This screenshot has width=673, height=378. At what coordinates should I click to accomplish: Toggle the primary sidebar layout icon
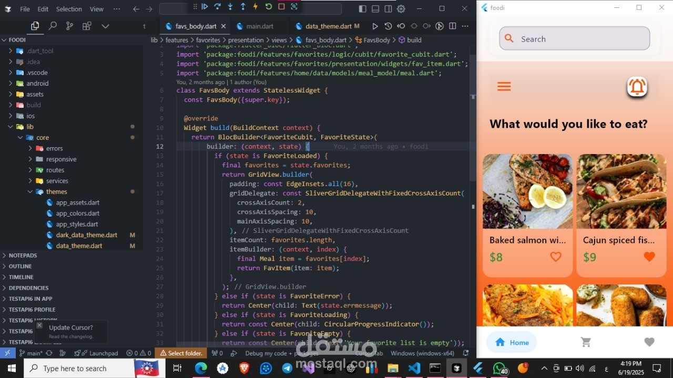363,8
